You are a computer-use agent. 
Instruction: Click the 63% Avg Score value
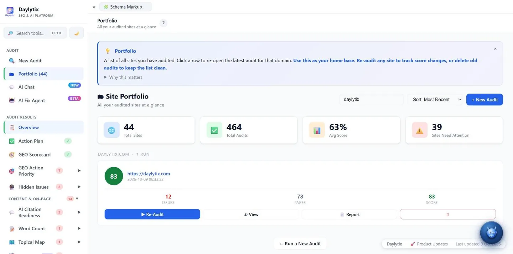338,127
